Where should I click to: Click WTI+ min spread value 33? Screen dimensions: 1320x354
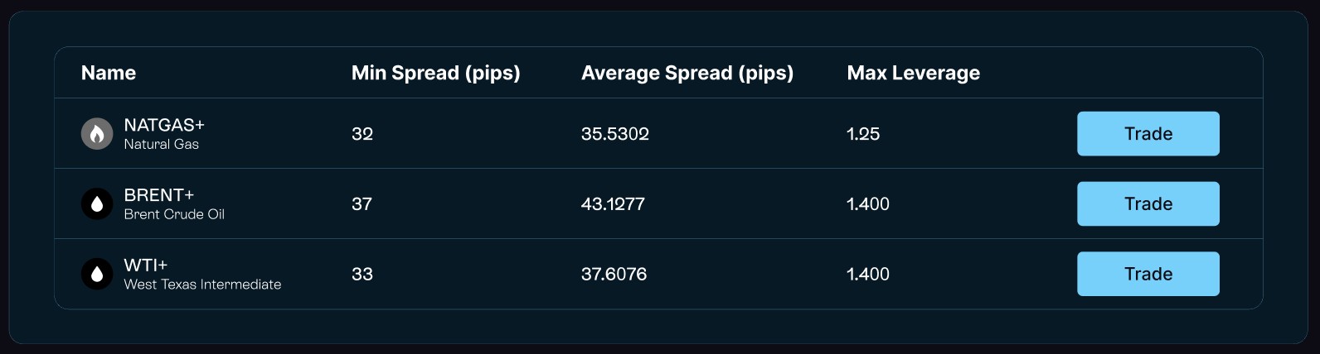[362, 275]
